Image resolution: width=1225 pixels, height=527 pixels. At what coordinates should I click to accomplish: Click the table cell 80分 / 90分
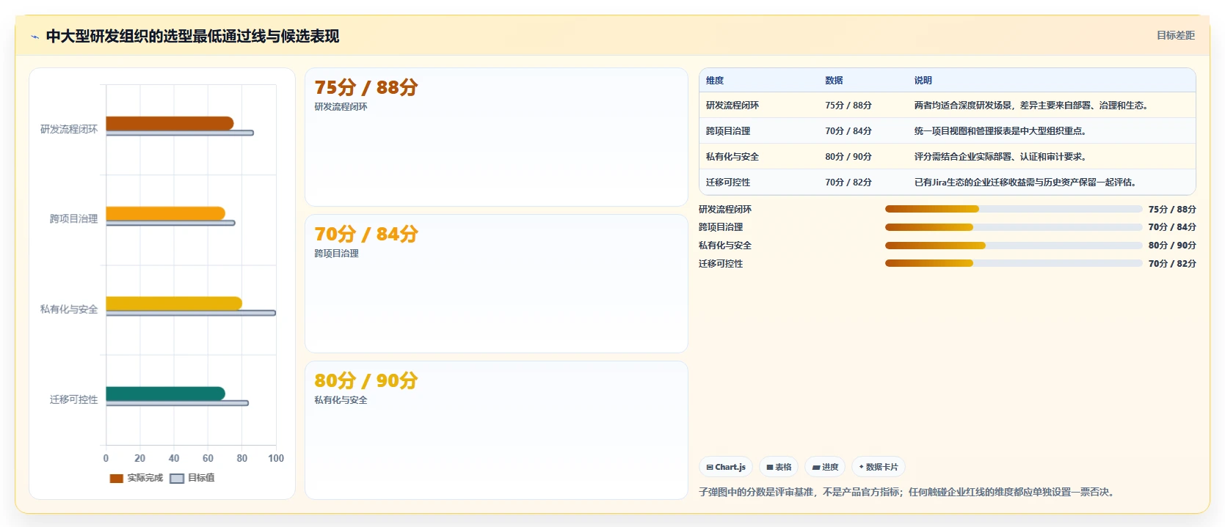point(848,157)
